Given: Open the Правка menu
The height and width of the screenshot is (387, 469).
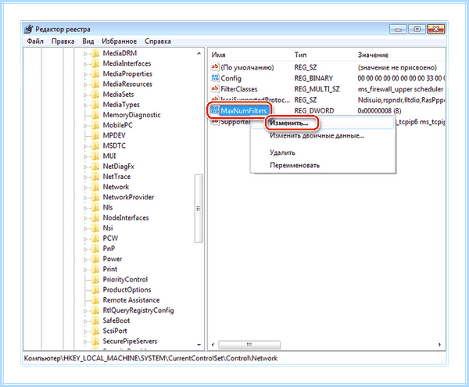Looking at the screenshot, I should [x=63, y=41].
